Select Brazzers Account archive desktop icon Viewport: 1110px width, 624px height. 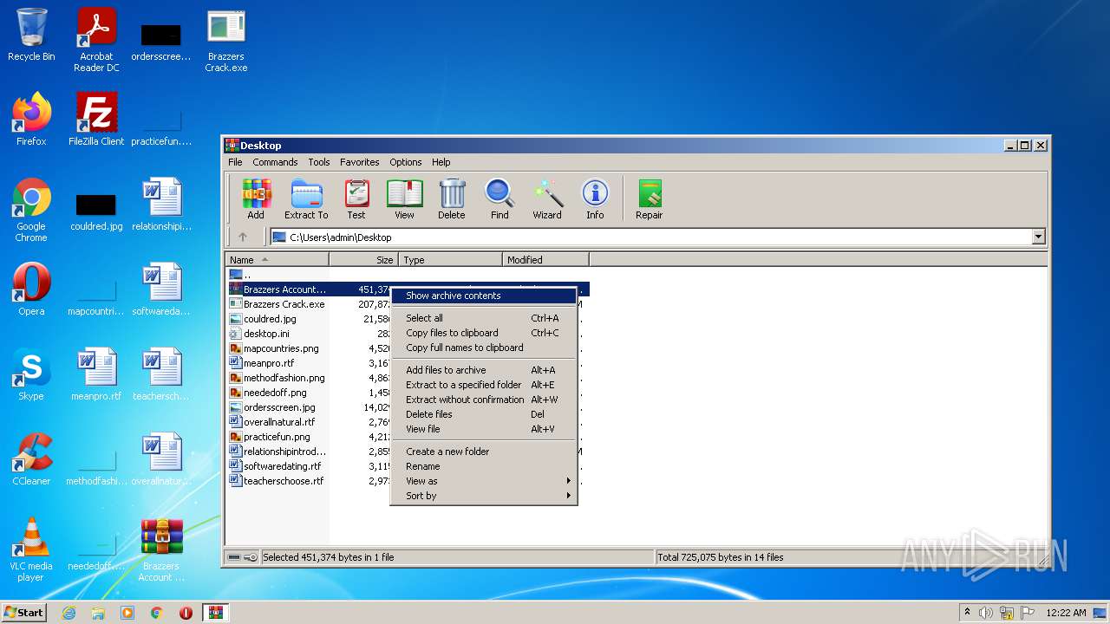coord(161,549)
